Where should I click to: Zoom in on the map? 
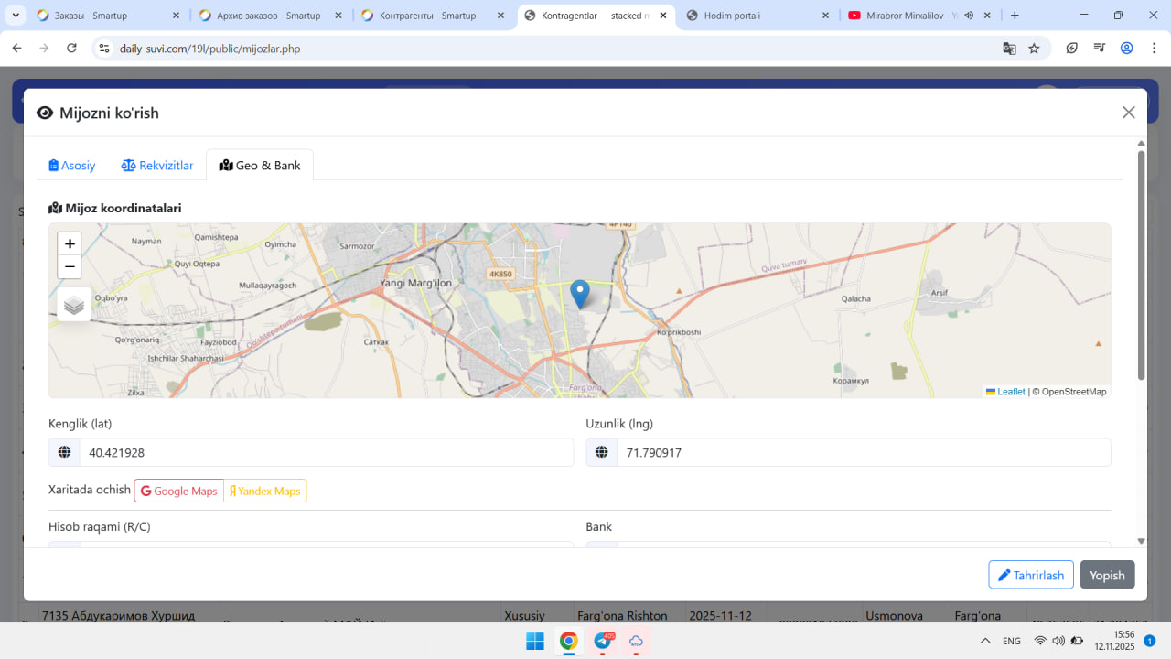pos(70,244)
